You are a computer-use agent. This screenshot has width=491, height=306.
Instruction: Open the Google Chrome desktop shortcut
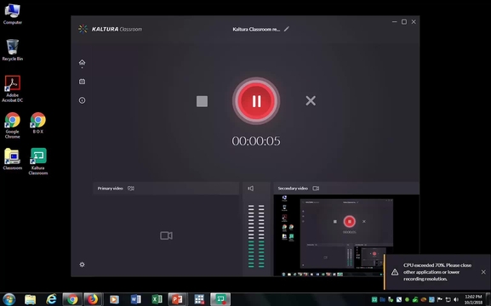[x=13, y=125]
